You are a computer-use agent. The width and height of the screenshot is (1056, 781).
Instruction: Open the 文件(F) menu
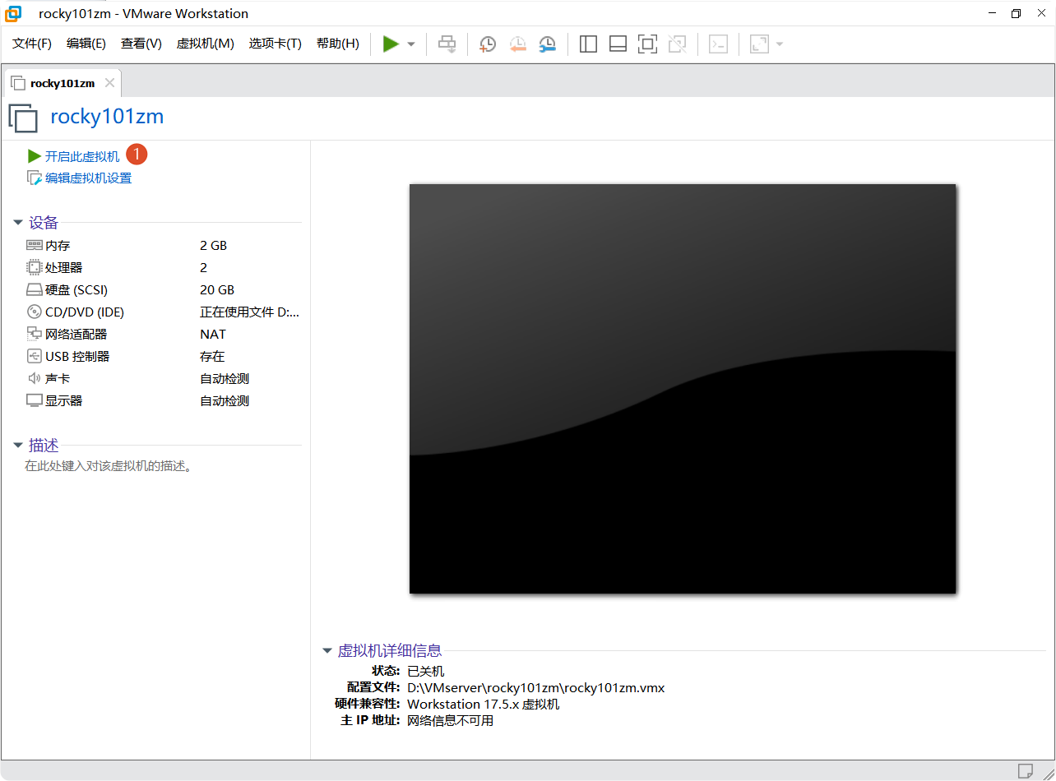click(x=32, y=44)
